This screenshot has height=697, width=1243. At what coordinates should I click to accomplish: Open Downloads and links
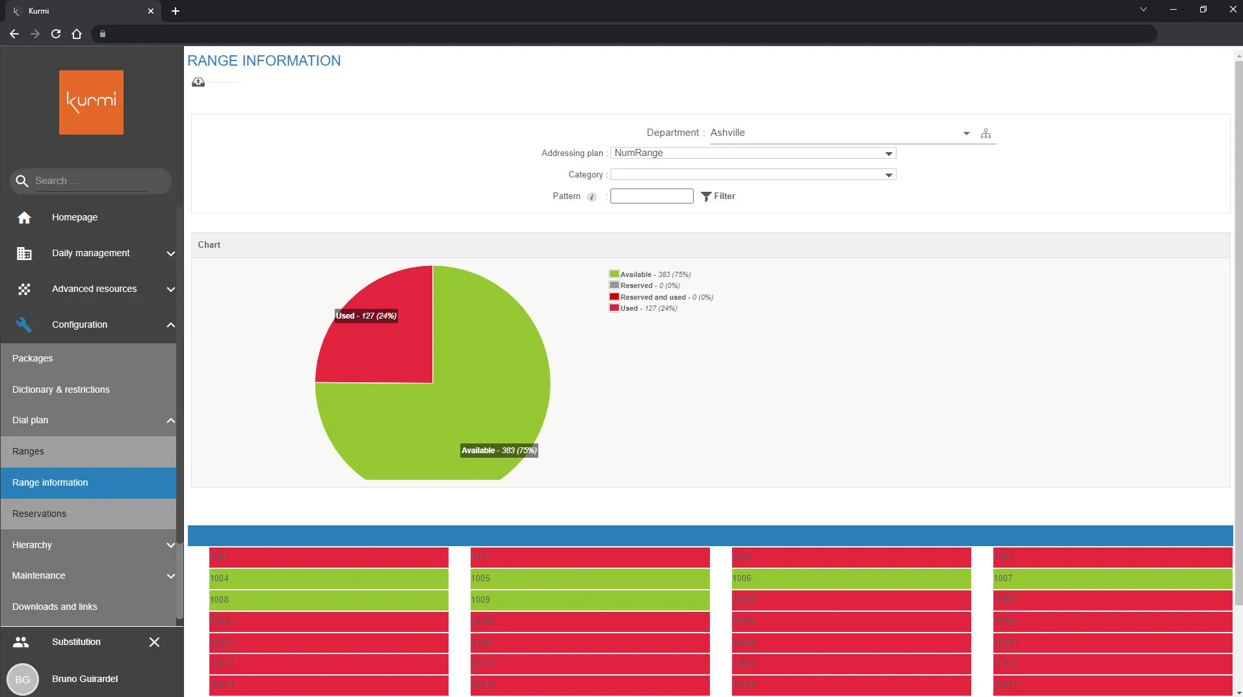click(x=55, y=607)
